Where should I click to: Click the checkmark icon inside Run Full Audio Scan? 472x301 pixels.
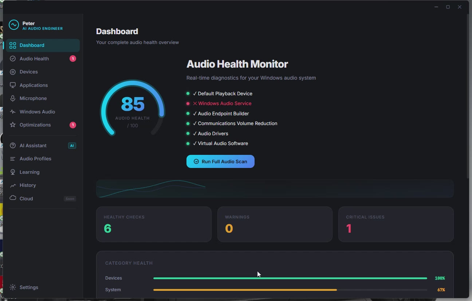(x=196, y=161)
